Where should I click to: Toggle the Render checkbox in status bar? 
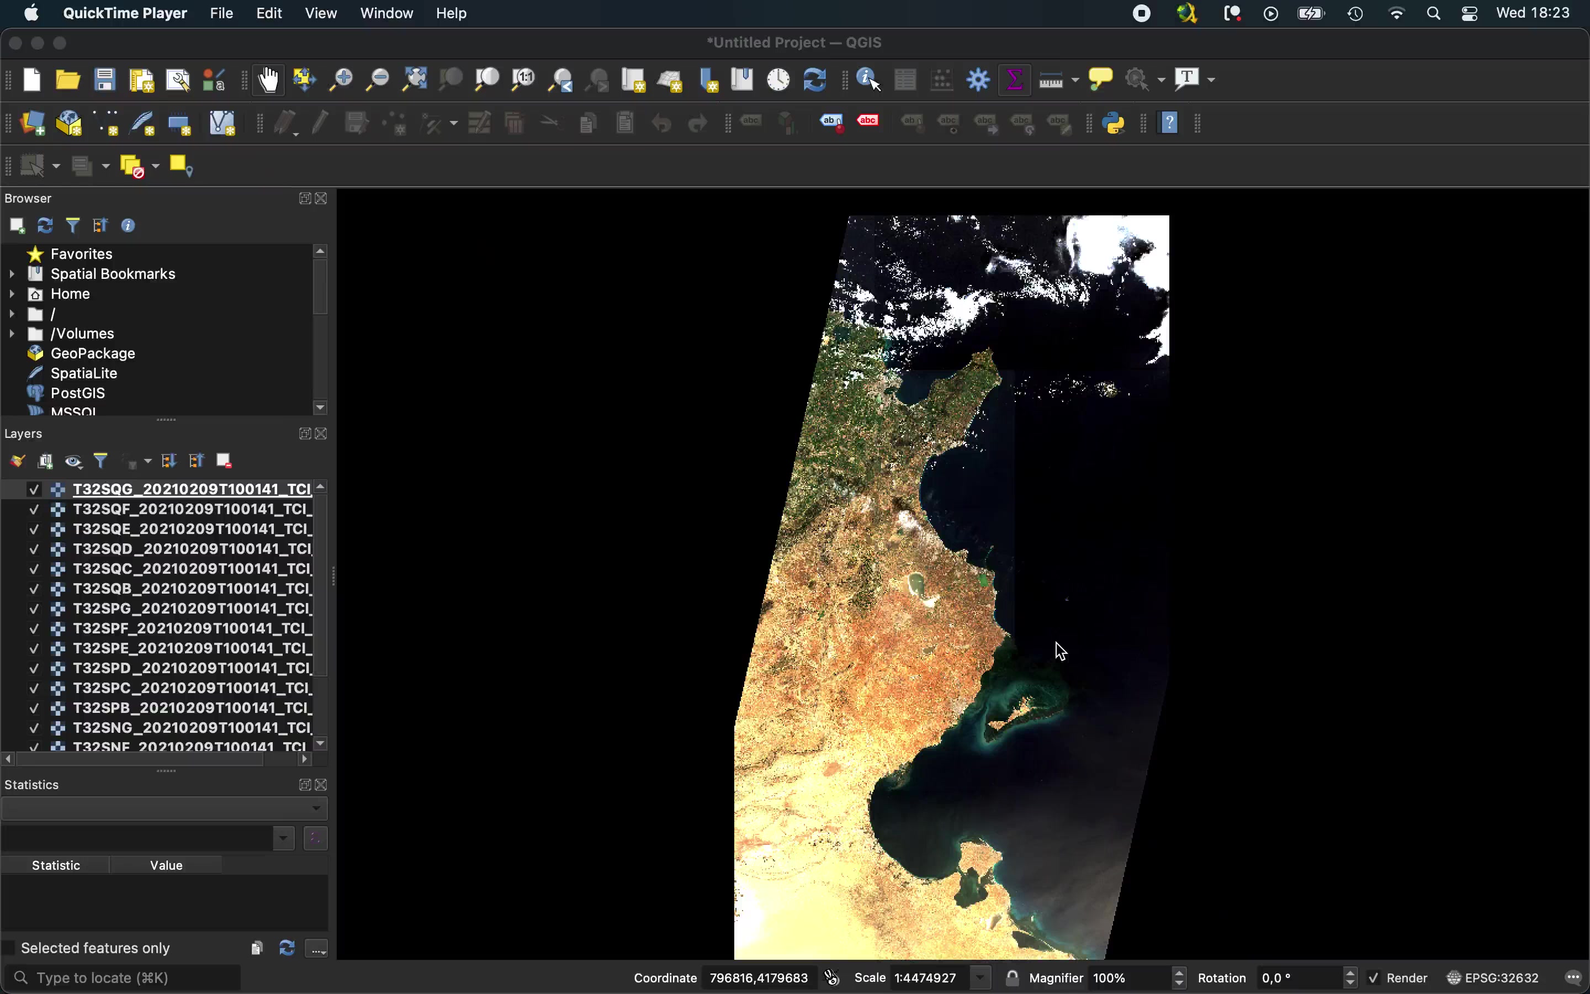pos(1374,978)
